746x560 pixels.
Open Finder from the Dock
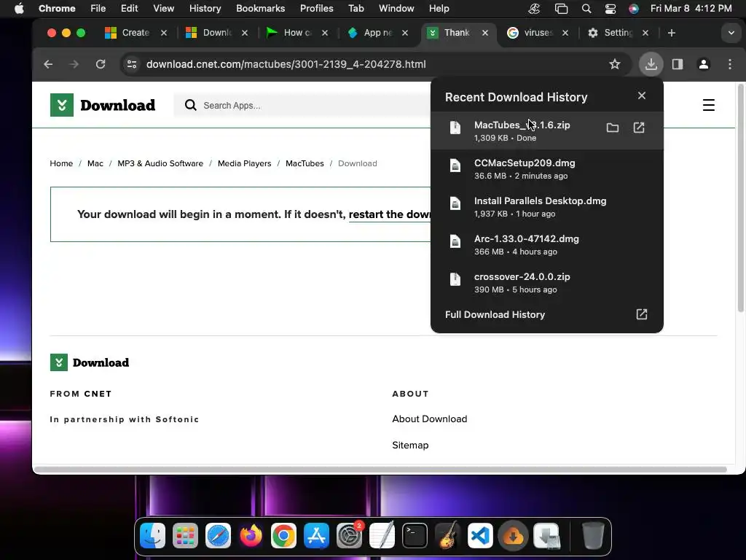(152, 536)
